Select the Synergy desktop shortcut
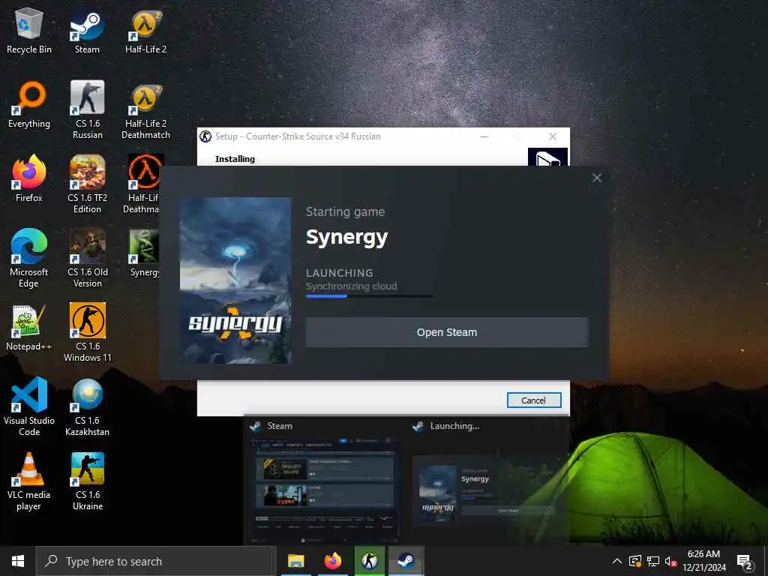Screen dimensions: 768x576 coord(144,253)
